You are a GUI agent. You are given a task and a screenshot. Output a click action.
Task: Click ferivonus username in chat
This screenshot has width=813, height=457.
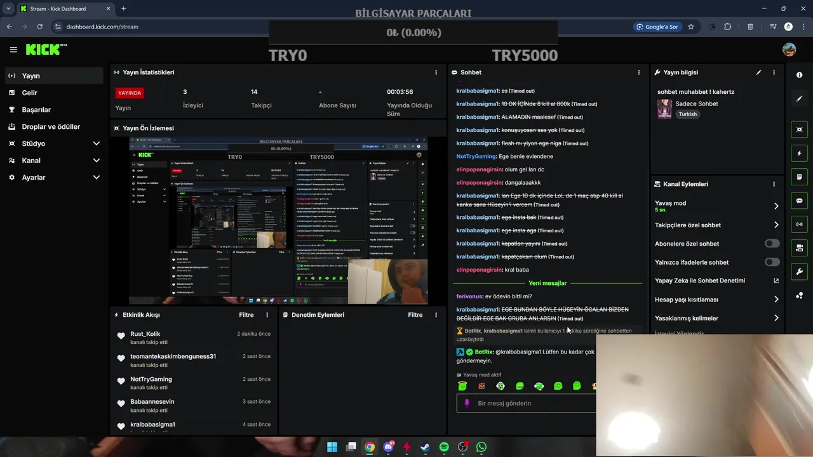pyautogui.click(x=469, y=296)
